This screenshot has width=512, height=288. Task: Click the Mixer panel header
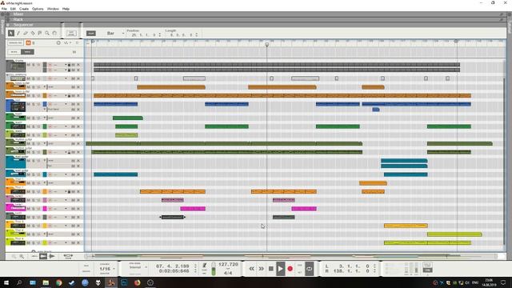click(256, 14)
